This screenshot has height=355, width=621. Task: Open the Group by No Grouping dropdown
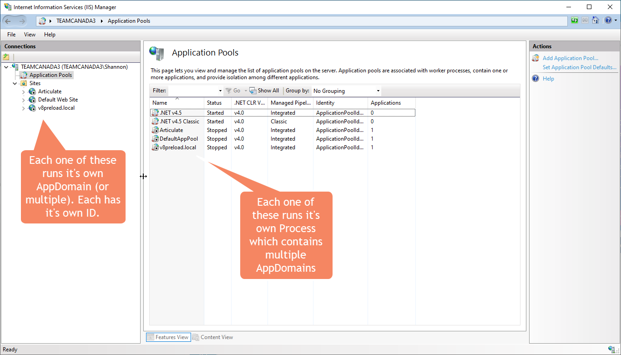click(x=346, y=91)
